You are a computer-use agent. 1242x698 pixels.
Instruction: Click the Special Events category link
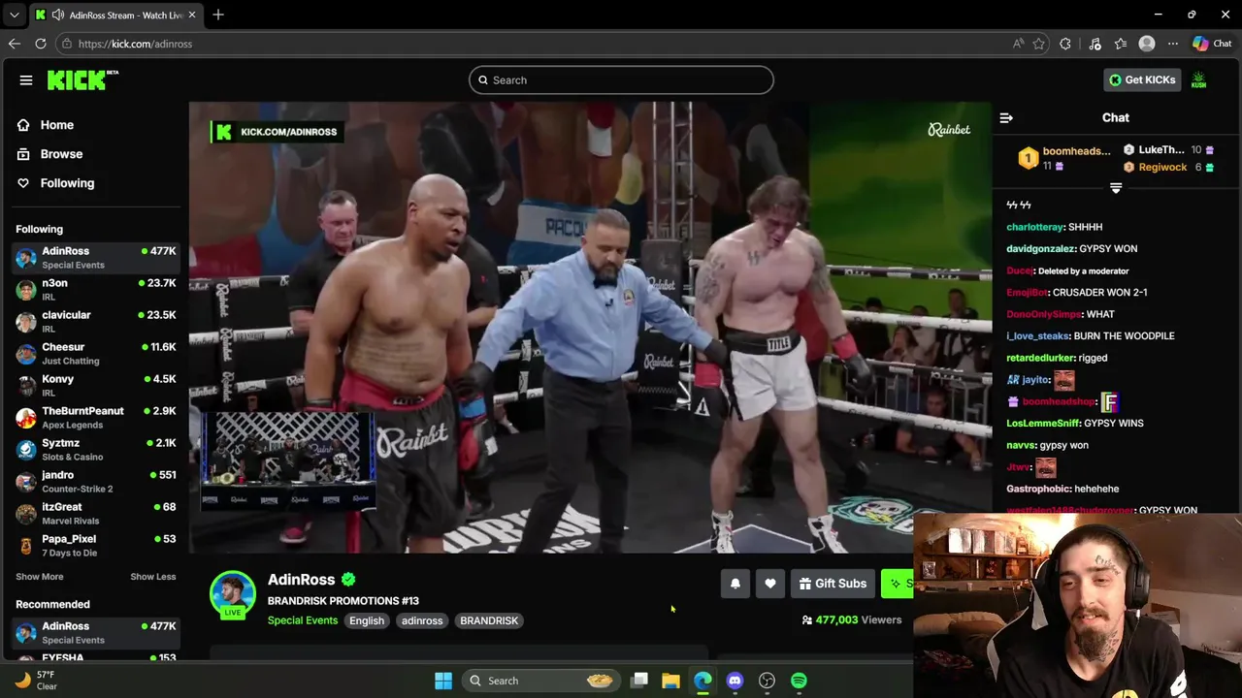point(303,620)
